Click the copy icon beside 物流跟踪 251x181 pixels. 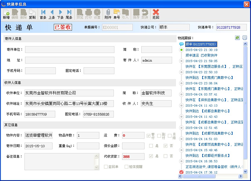[x=245, y=37]
